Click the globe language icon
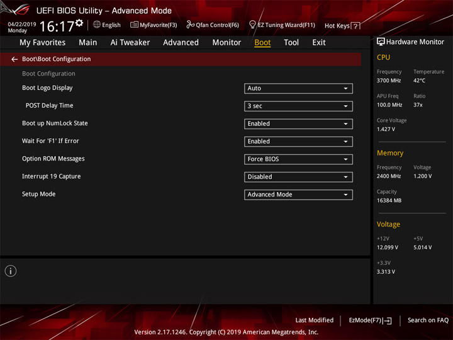The height and width of the screenshot is (340, 453). click(97, 25)
